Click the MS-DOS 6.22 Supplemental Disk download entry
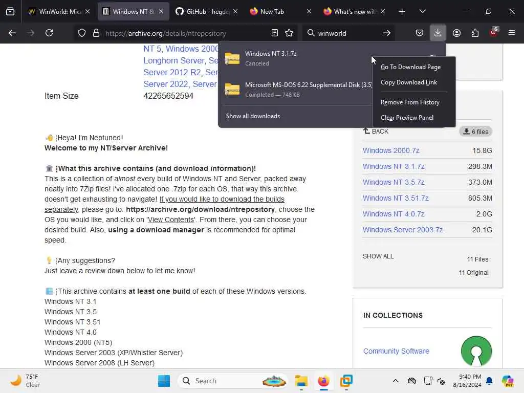Image resolution: width=524 pixels, height=393 pixels. [x=296, y=90]
